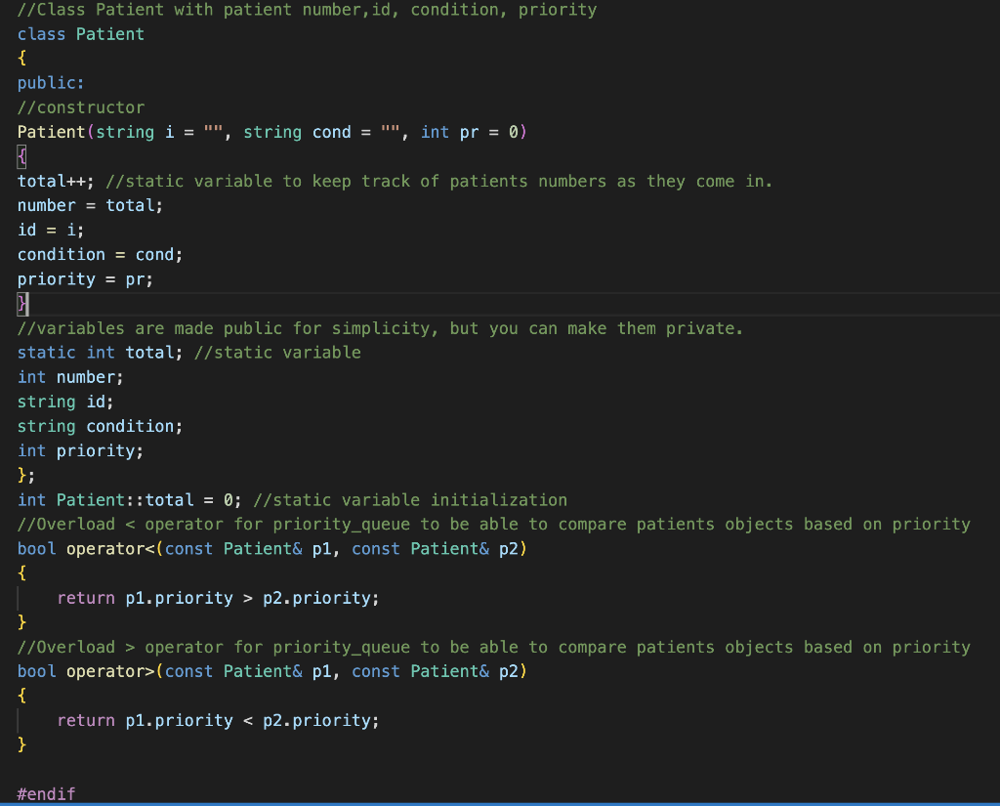The height and width of the screenshot is (806, 1000).
Task: Click the class Patient declaration
Action: coord(78,33)
